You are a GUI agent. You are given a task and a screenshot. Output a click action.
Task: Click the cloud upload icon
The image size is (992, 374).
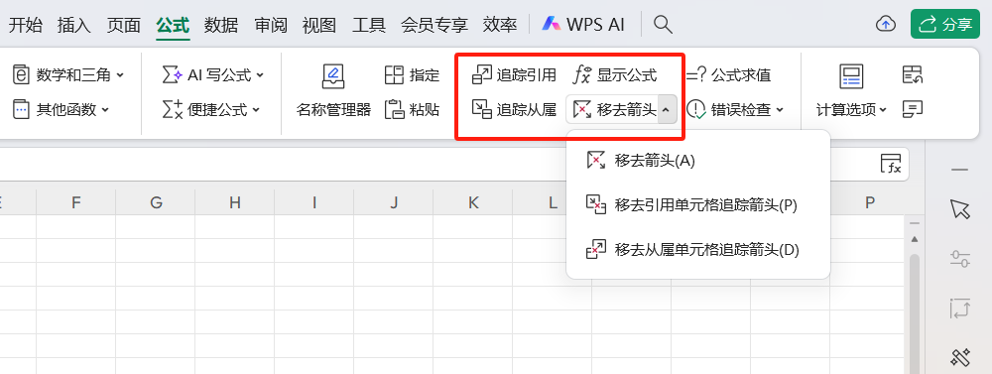[x=886, y=25]
